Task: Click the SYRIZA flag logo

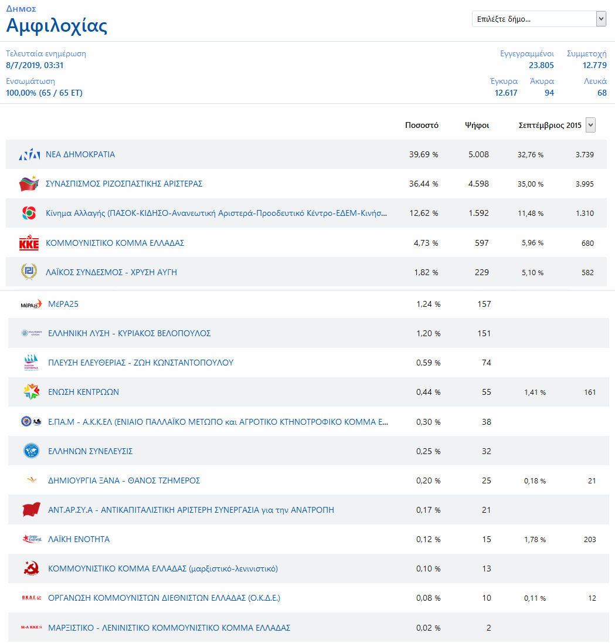Action: click(29, 184)
